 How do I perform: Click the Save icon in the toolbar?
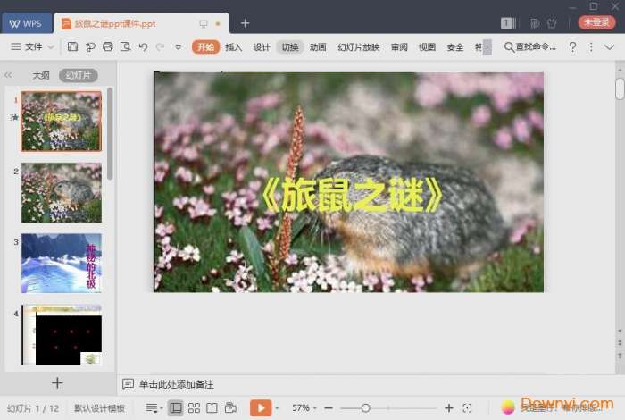pos(72,46)
